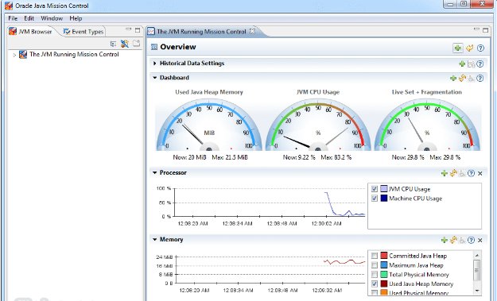The image size is (497, 301).
Task: Enable the Total Physical Memory checkbox
Action: click(375, 275)
